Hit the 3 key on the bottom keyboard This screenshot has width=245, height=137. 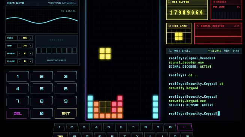[x=84, y=127]
